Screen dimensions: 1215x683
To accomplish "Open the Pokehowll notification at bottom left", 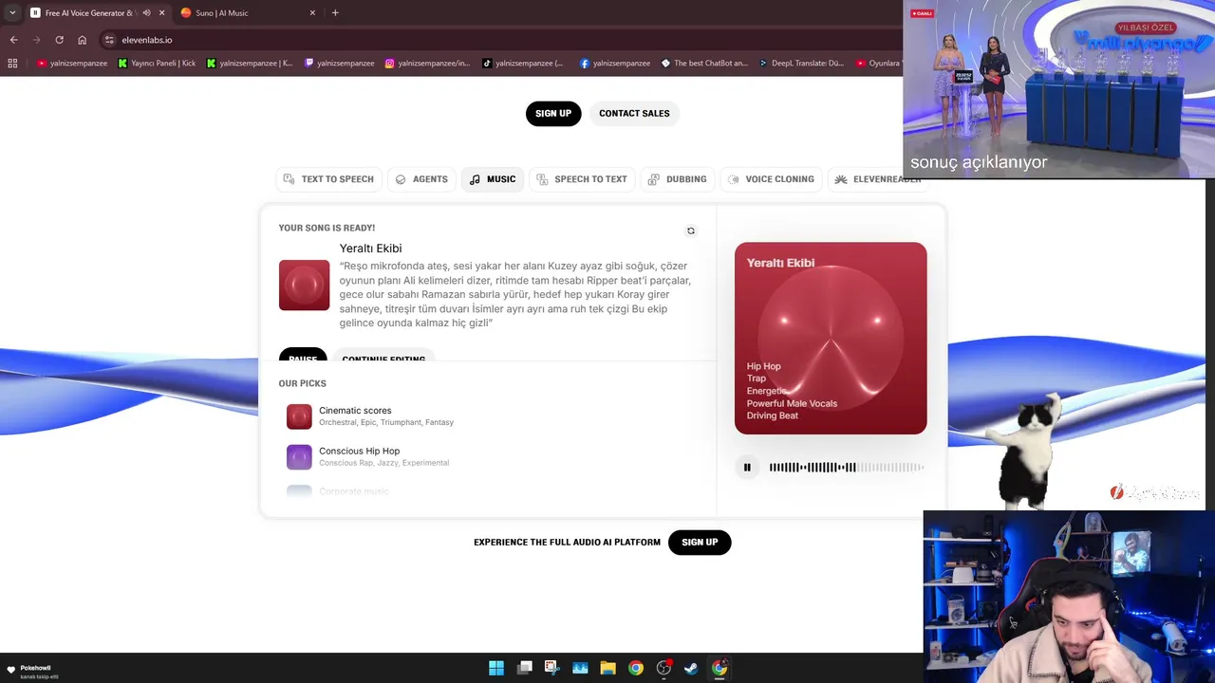I will pos(34,671).
